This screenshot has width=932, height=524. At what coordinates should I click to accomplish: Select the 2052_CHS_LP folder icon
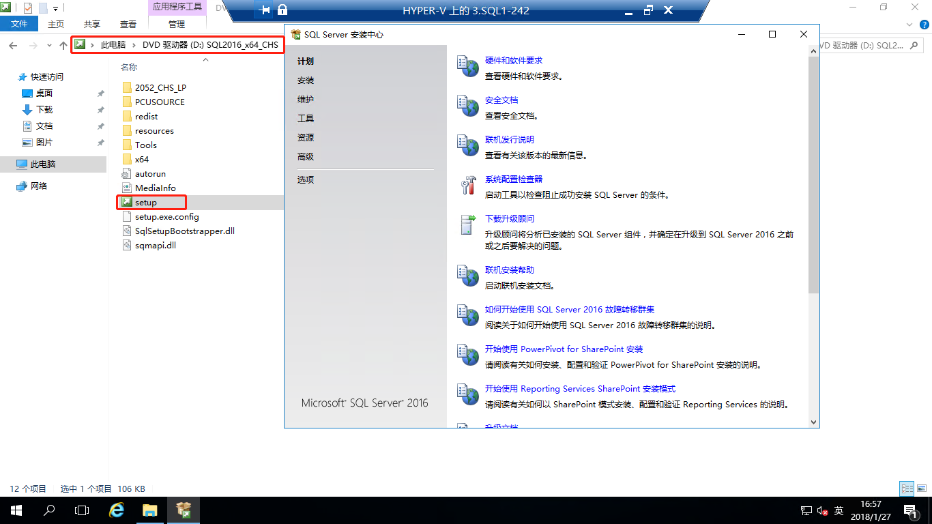tap(127, 87)
